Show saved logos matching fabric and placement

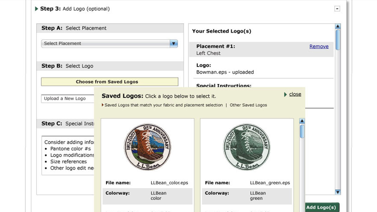pos(163,105)
